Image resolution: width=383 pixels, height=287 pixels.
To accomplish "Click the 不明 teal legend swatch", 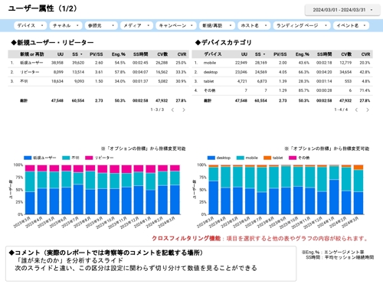I will tap(66, 158).
